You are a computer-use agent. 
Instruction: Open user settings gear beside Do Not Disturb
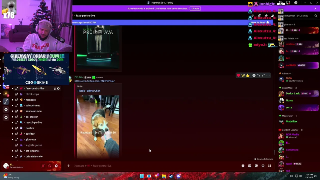point(56,166)
